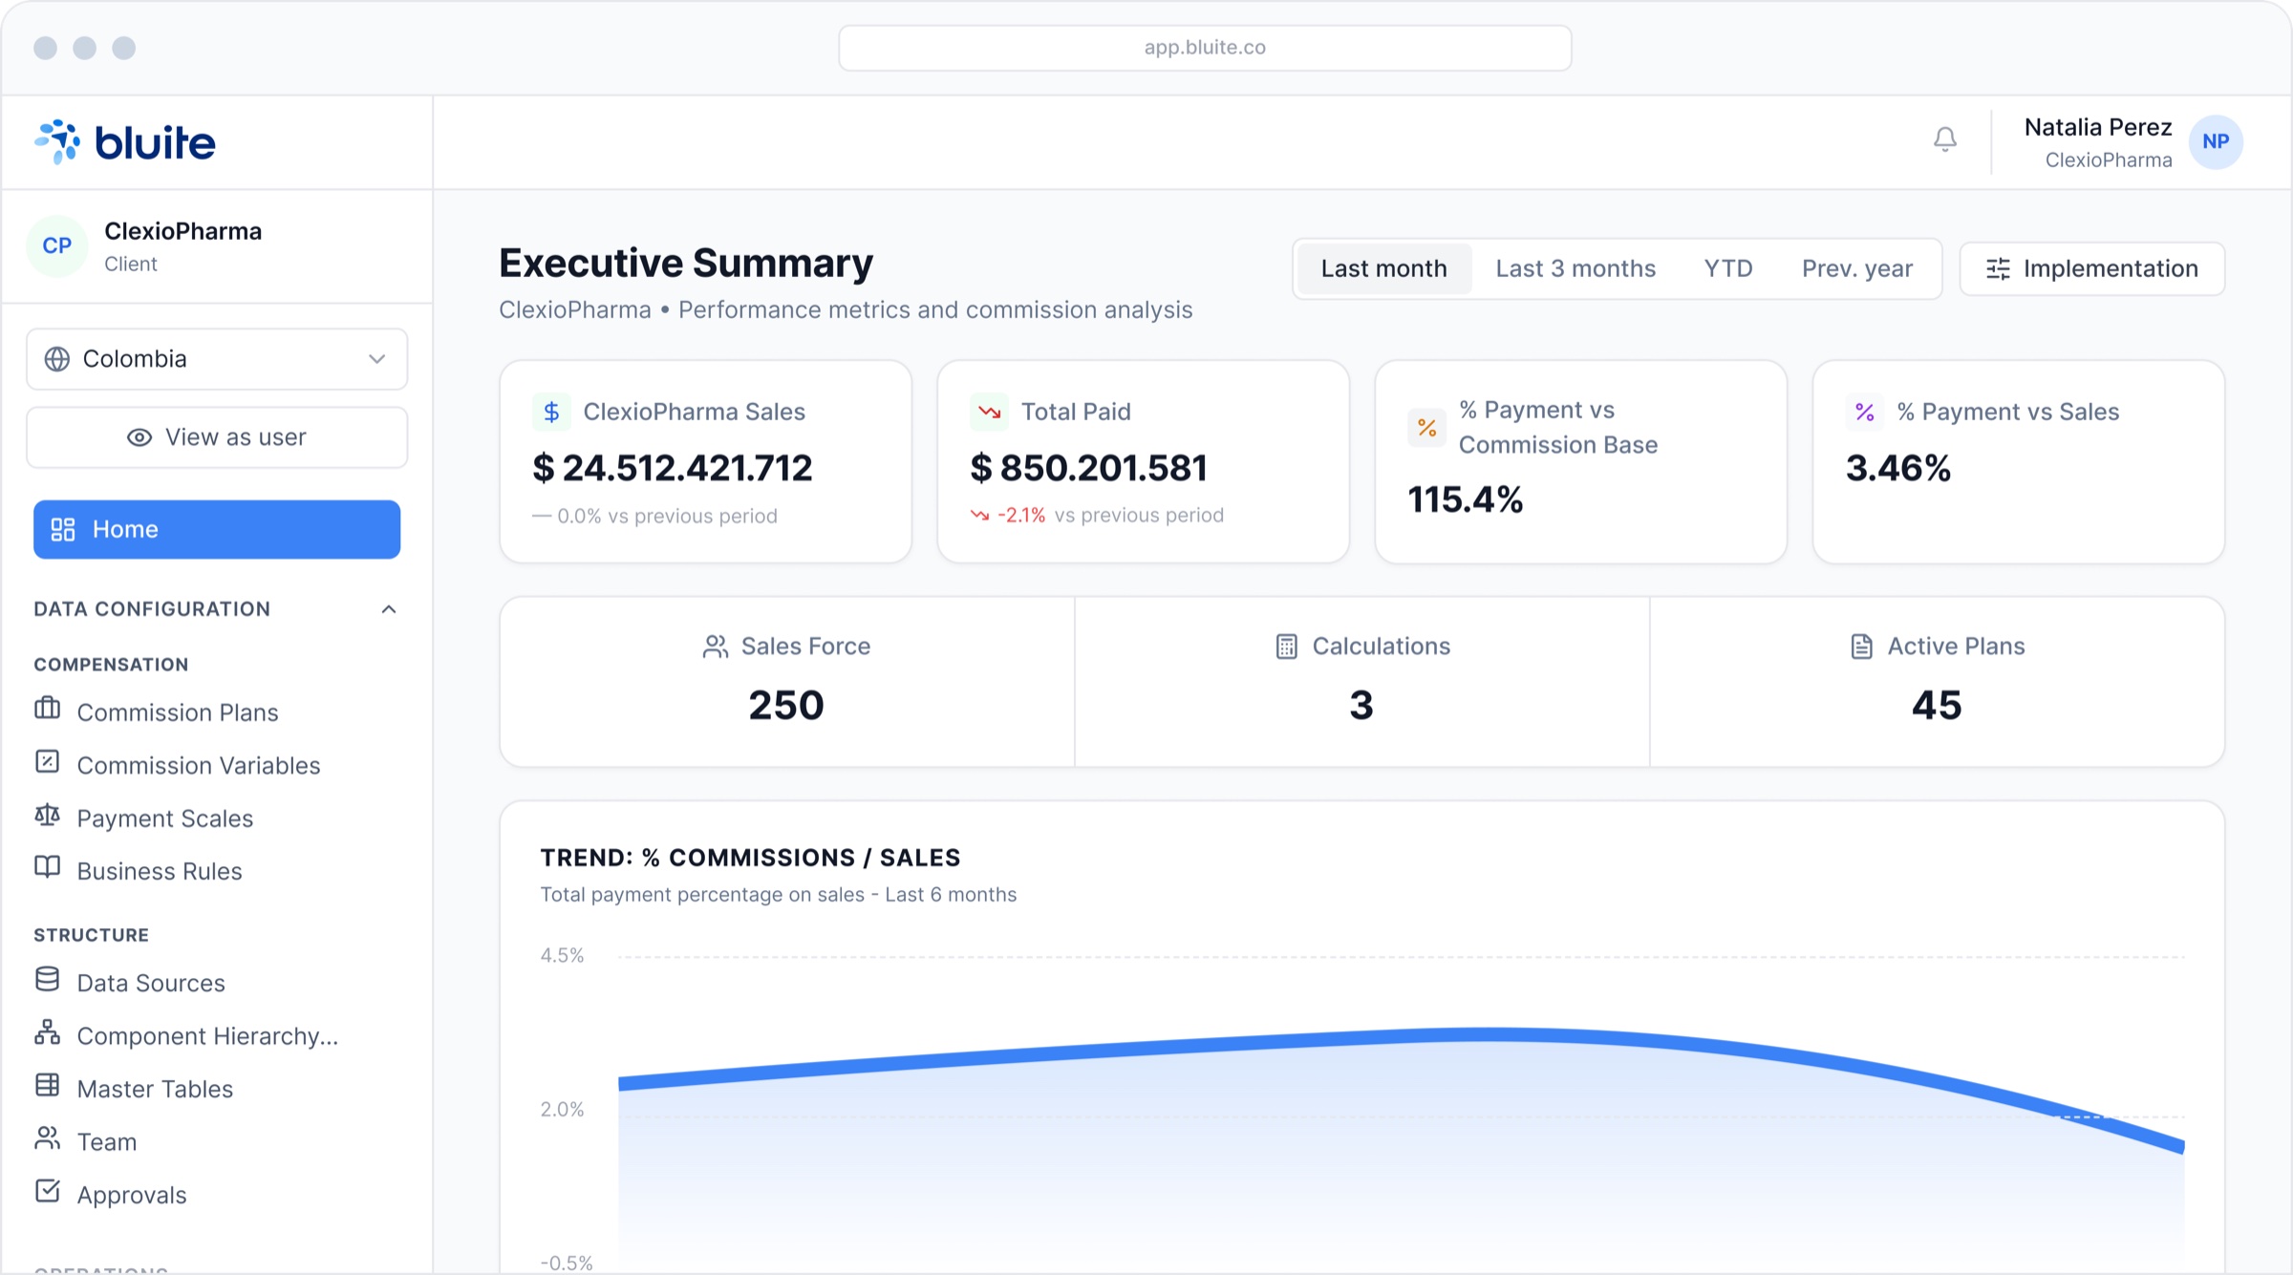This screenshot has width=2293, height=1275.
Task: Open Commission Plans
Action: coord(178,712)
